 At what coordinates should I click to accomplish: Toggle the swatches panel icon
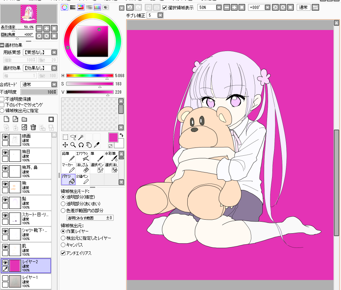98,7
